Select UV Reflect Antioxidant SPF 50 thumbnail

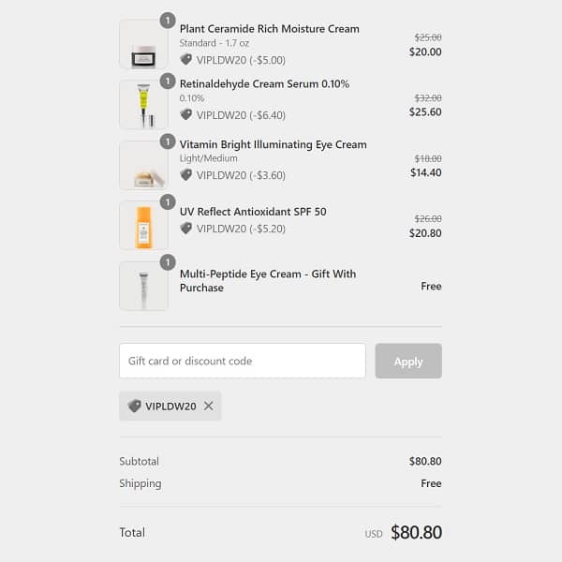[x=143, y=225]
